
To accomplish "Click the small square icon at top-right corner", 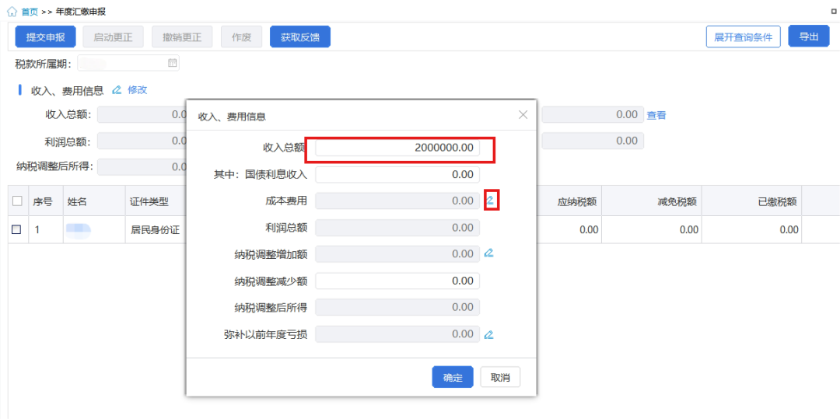I will (834, 12).
